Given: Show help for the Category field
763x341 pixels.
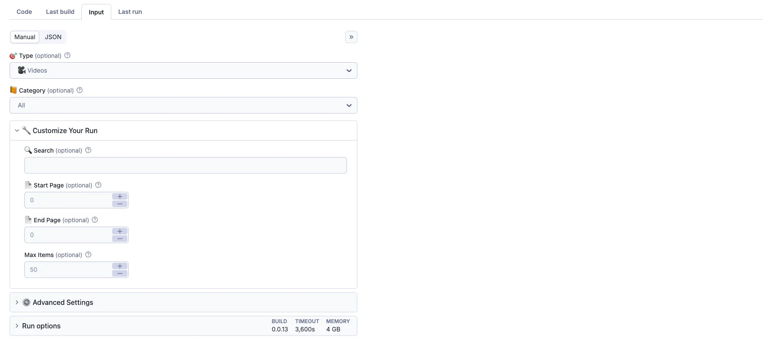Looking at the screenshot, I should (80, 90).
